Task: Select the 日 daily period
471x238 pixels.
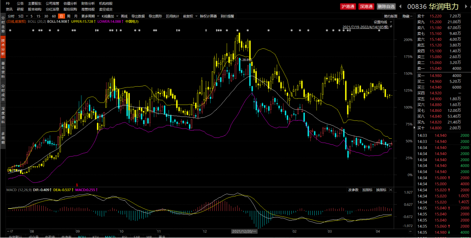Action: click(61, 16)
